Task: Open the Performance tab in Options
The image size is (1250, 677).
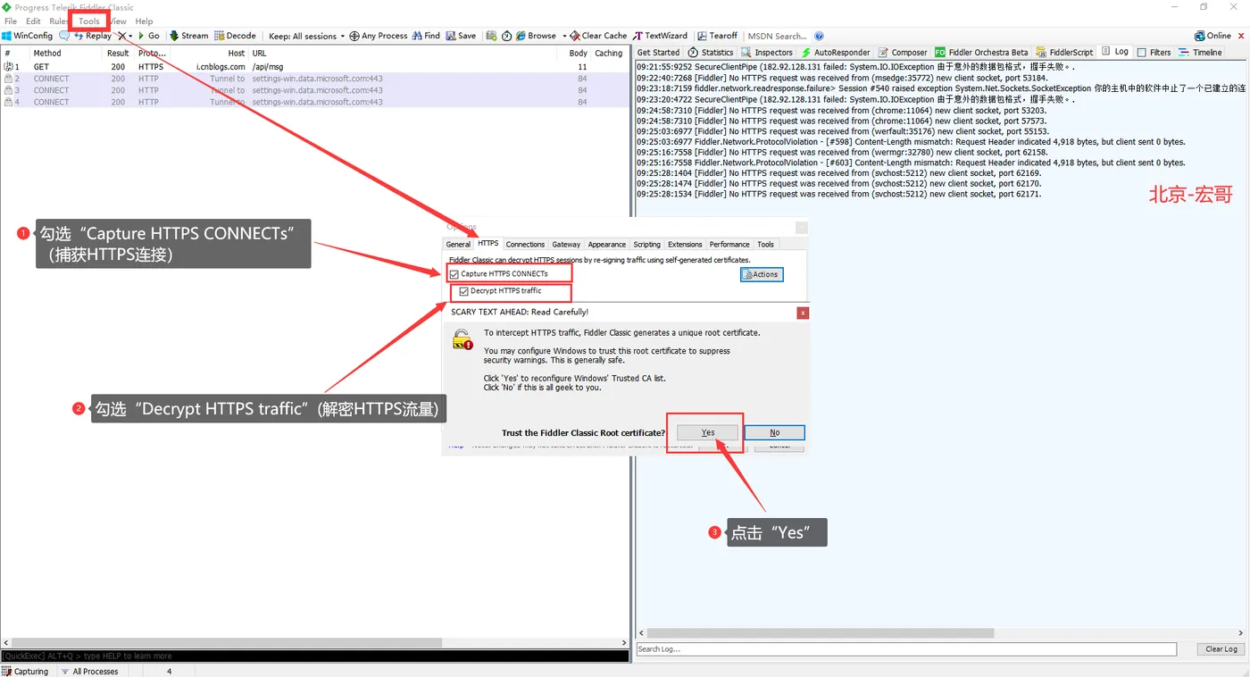Action: click(x=729, y=245)
